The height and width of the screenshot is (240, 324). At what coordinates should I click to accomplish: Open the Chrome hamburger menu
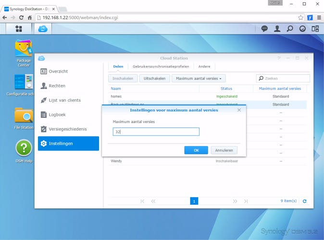(x=319, y=18)
